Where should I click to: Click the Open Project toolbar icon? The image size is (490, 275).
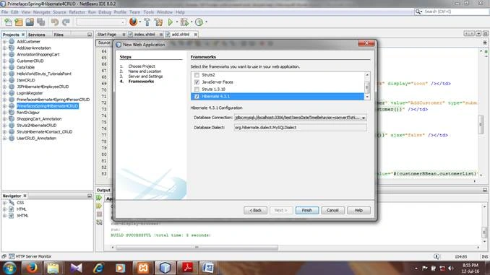(x=30, y=22)
